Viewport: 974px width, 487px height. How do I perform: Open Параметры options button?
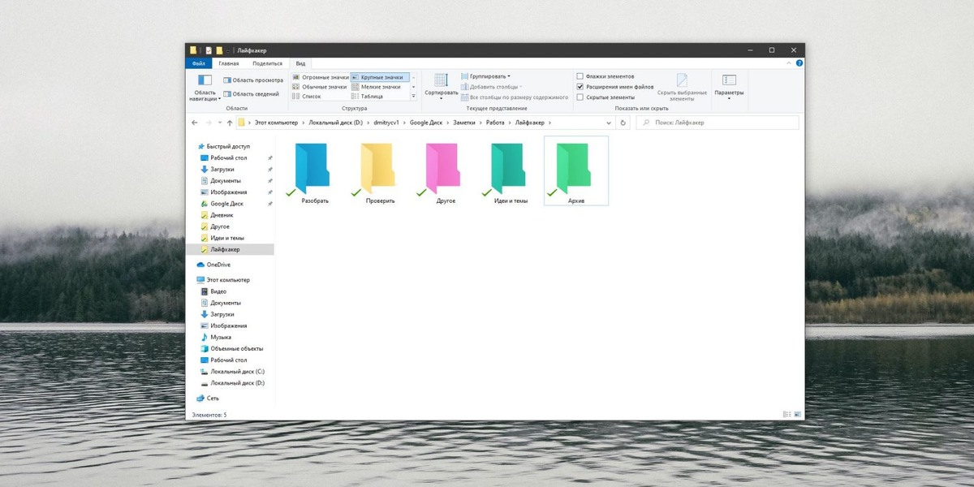click(729, 87)
